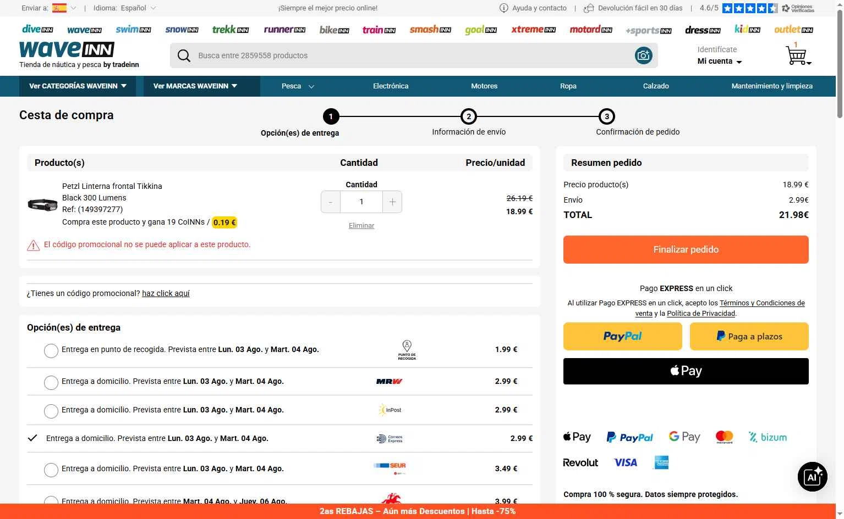
Task: Open the Electrónica menu item
Action: [391, 86]
